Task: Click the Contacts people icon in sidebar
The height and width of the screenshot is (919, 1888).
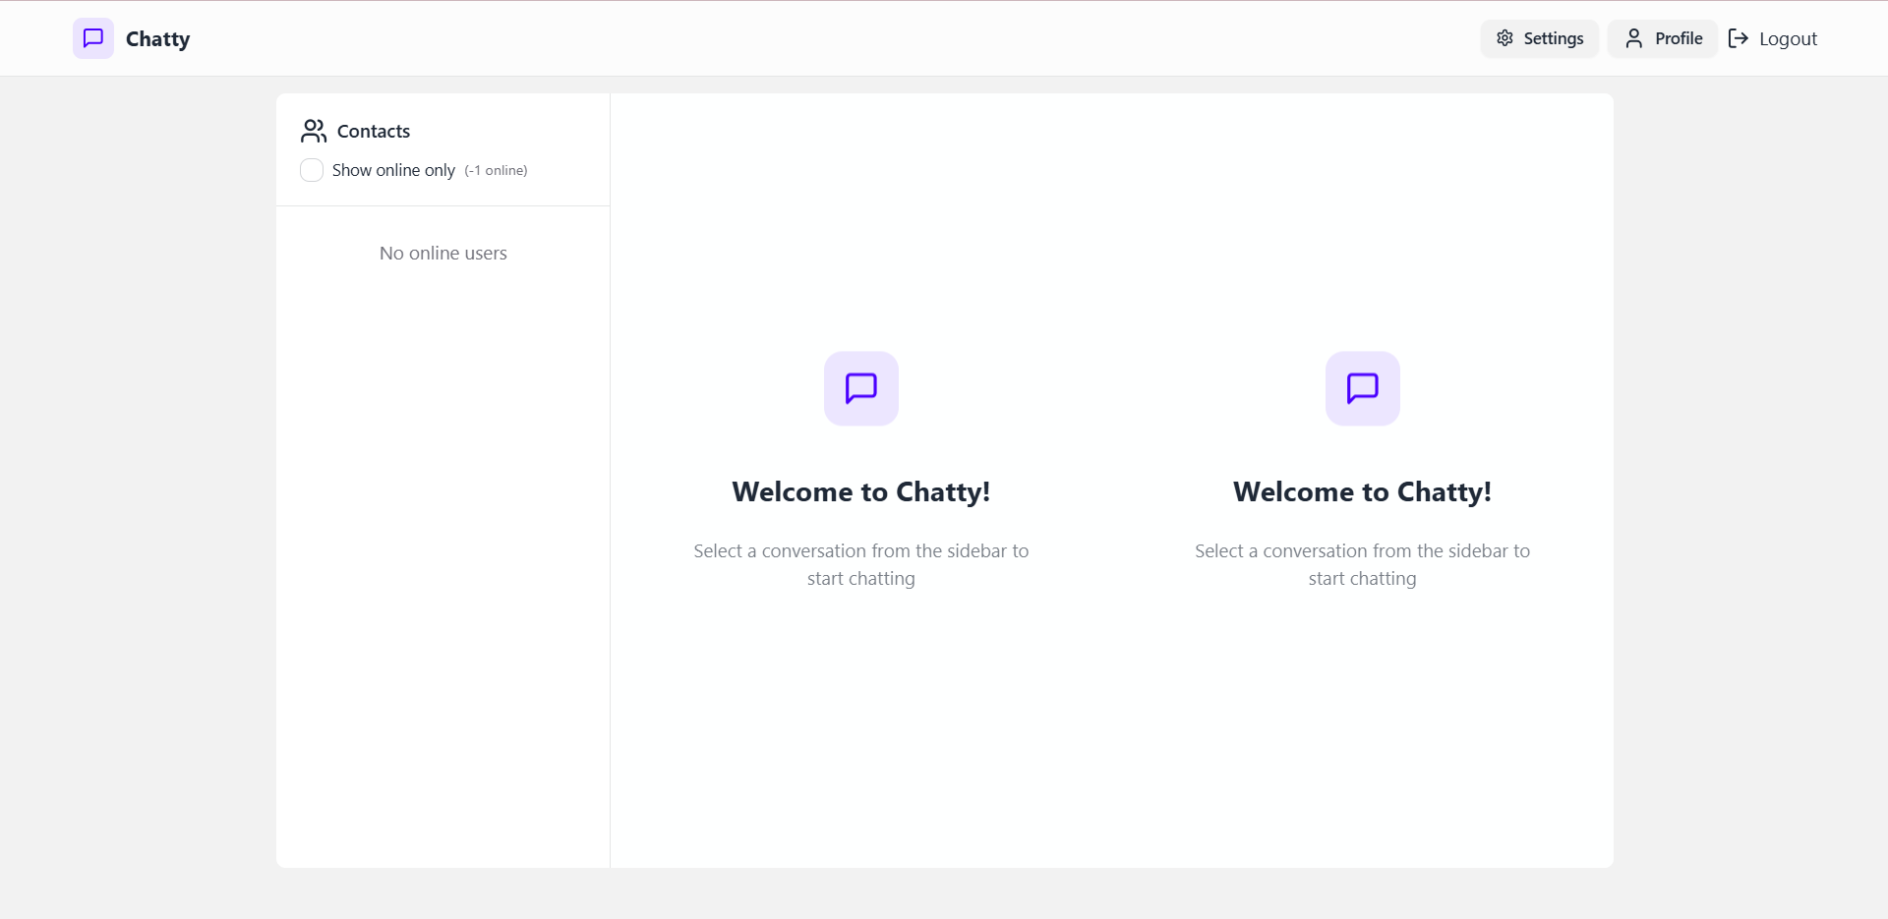Action: click(x=314, y=131)
